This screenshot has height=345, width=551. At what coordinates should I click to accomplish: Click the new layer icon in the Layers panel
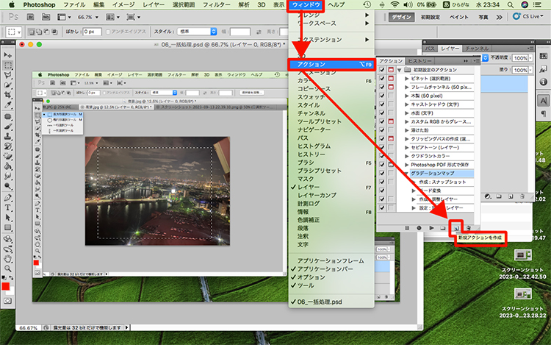511,196
